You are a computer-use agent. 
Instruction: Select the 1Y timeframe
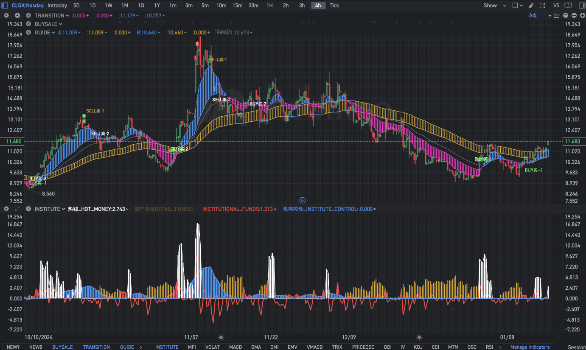click(x=157, y=6)
